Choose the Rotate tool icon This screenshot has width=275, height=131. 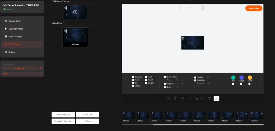coord(182,99)
